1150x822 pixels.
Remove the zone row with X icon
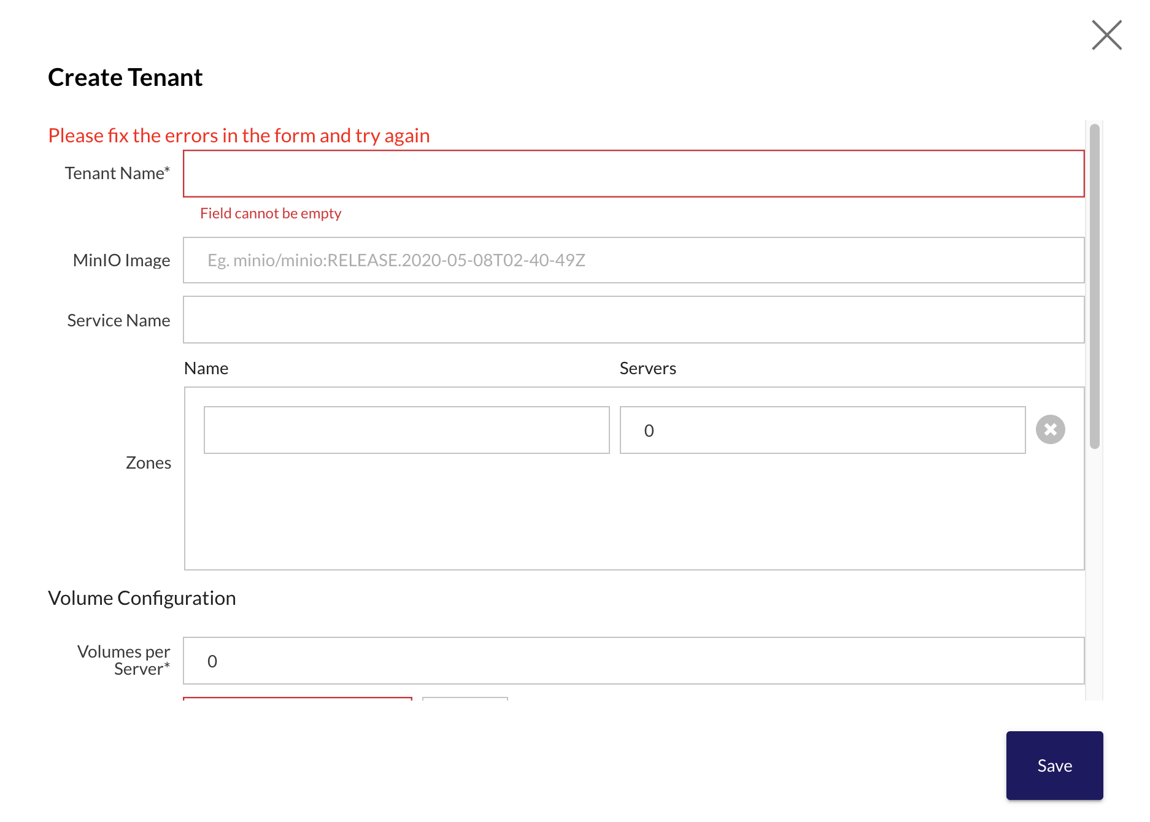click(1050, 429)
